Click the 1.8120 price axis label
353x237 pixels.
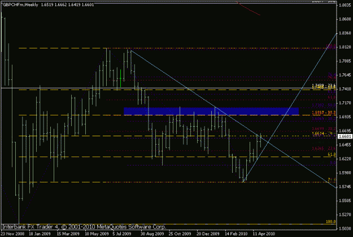point(345,47)
